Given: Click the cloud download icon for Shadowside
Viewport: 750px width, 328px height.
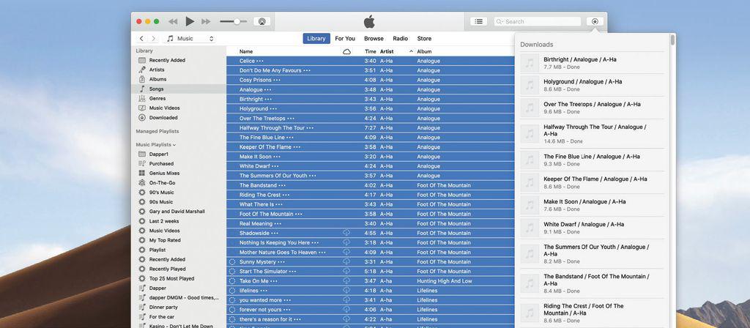Looking at the screenshot, I should [346, 233].
